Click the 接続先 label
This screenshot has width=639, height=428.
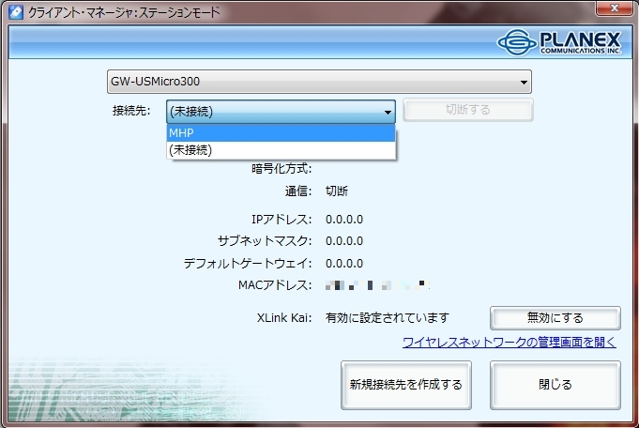click(x=131, y=111)
